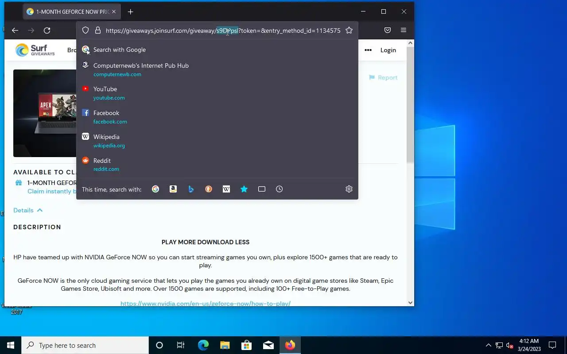The height and width of the screenshot is (354, 567).
Task: Search in history via clock icon
Action: pos(280,189)
